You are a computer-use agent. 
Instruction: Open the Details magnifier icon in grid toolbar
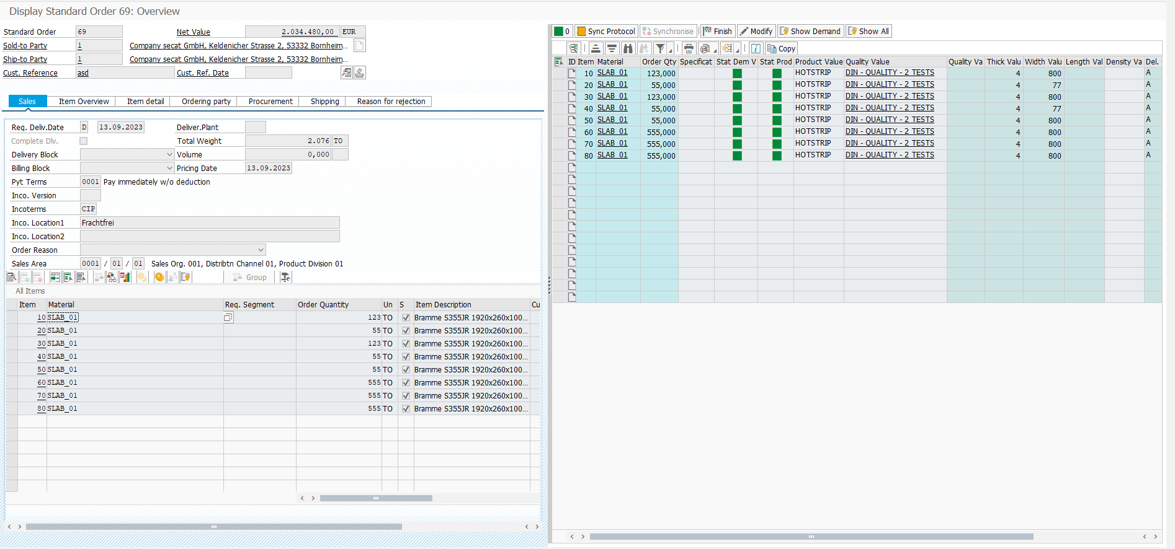pyautogui.click(x=574, y=48)
